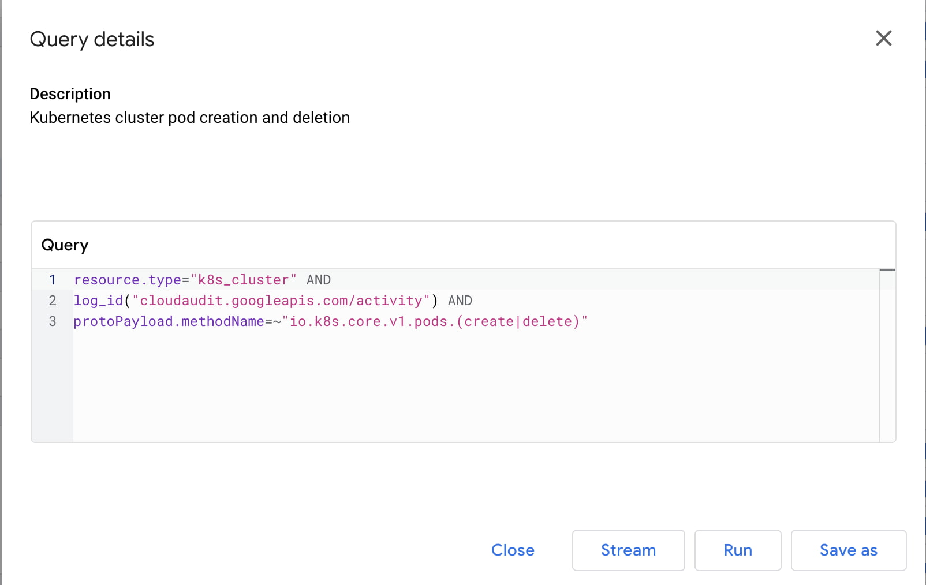
Task: Click line number 1 in query editor
Action: [53, 280]
